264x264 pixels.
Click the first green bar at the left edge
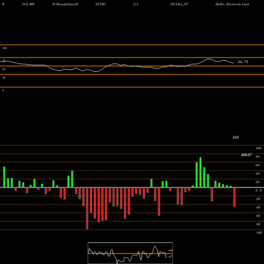point(4,177)
